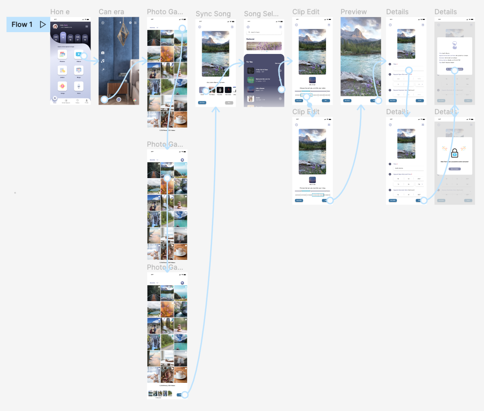Viewport: 484px width, 411px height.
Task: Tap the Blogs icon on Home frame
Action: 78,70
